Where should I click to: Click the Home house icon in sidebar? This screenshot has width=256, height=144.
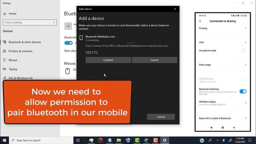[4, 14]
